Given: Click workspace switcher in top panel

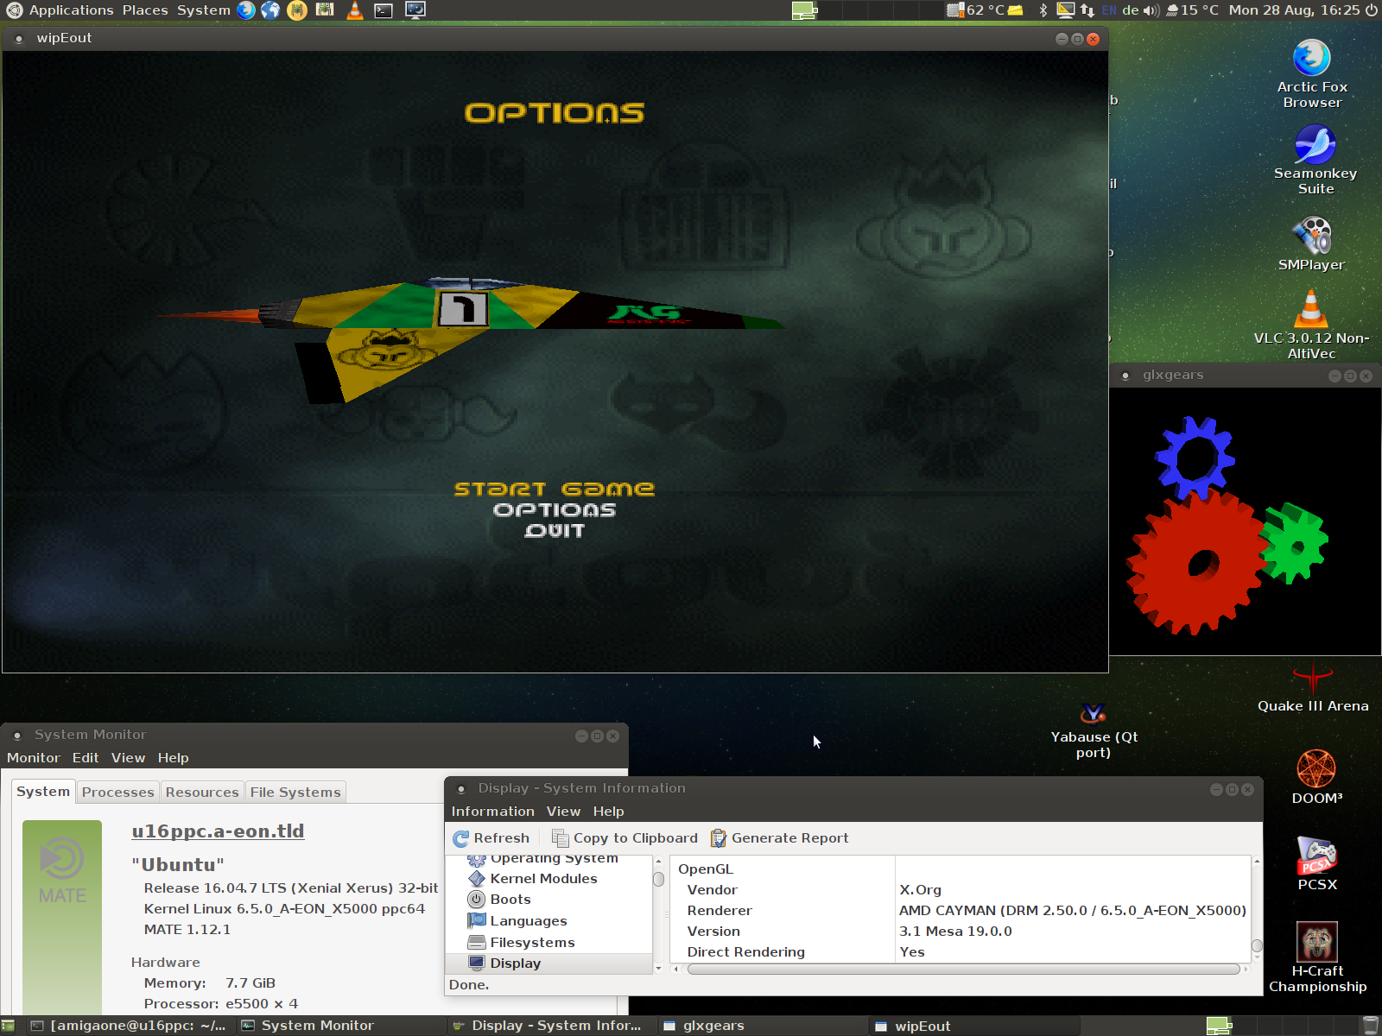Looking at the screenshot, I should (x=867, y=10).
